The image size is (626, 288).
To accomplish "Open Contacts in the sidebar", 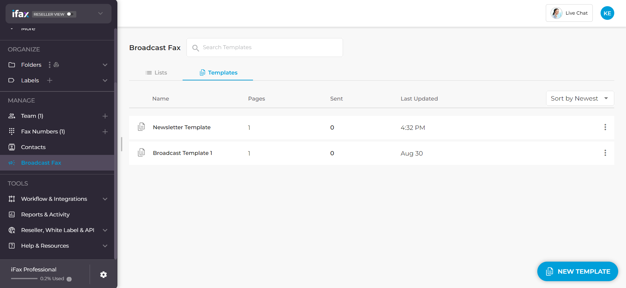I will [33, 147].
